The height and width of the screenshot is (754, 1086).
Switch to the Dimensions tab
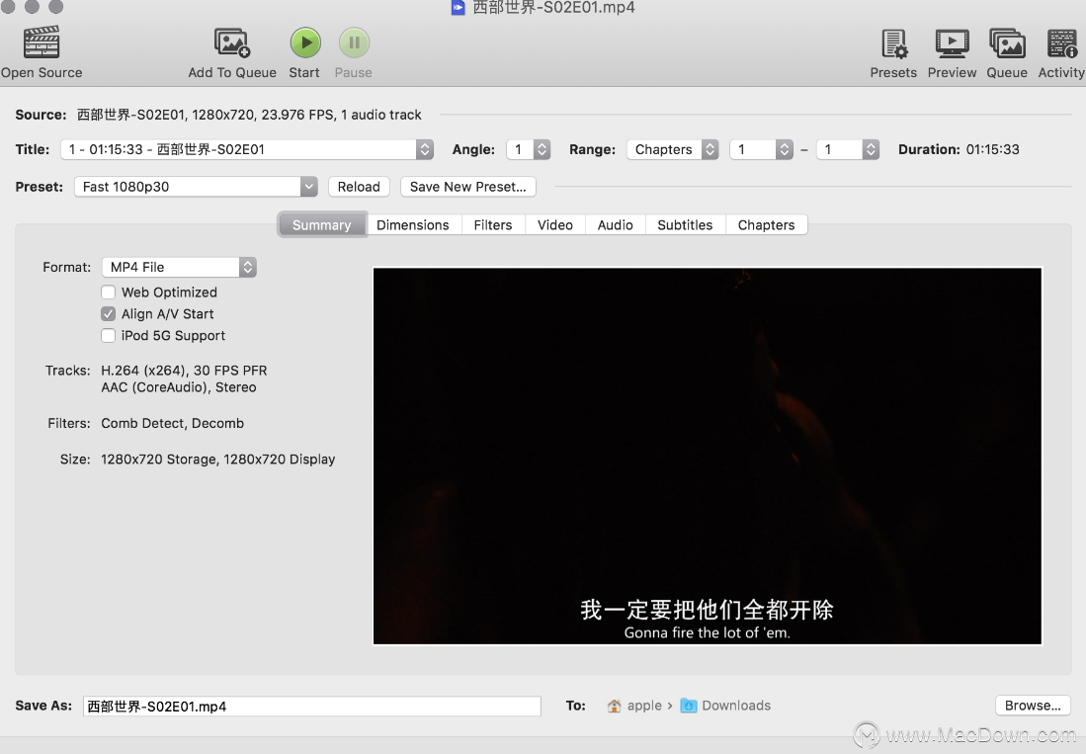pyautogui.click(x=413, y=225)
